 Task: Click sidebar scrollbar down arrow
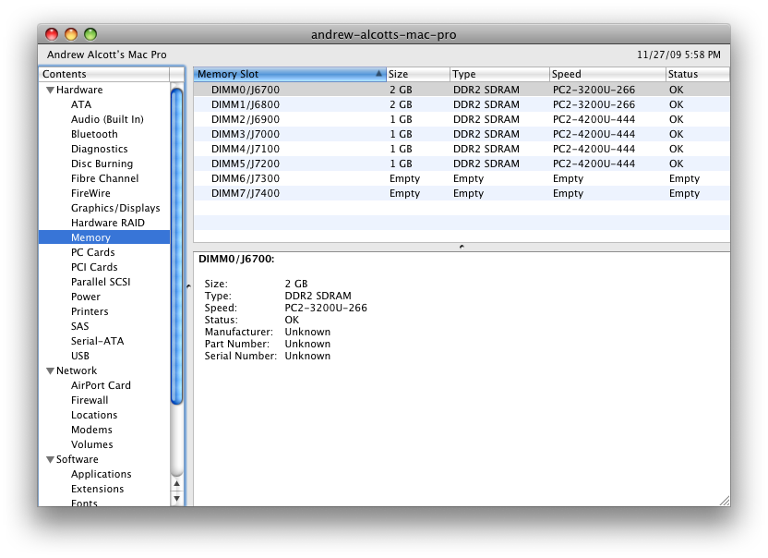[x=177, y=499]
